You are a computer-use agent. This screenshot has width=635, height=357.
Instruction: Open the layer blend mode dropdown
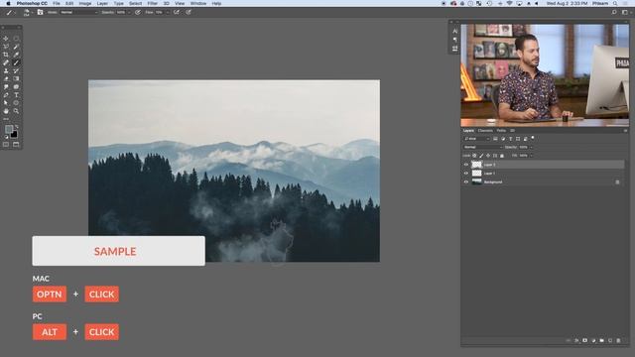point(483,147)
